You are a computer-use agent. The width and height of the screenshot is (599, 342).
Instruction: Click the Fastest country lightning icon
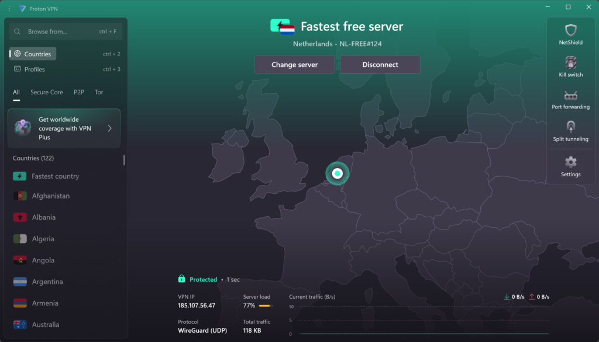click(20, 176)
